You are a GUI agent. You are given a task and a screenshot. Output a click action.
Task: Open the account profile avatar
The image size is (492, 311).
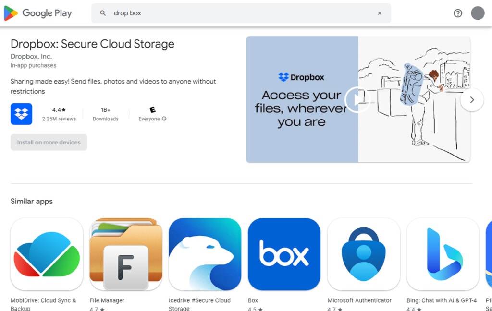478,13
